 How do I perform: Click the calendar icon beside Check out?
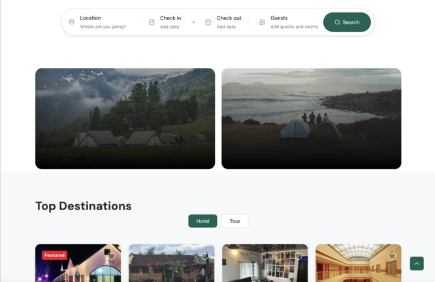click(x=208, y=22)
